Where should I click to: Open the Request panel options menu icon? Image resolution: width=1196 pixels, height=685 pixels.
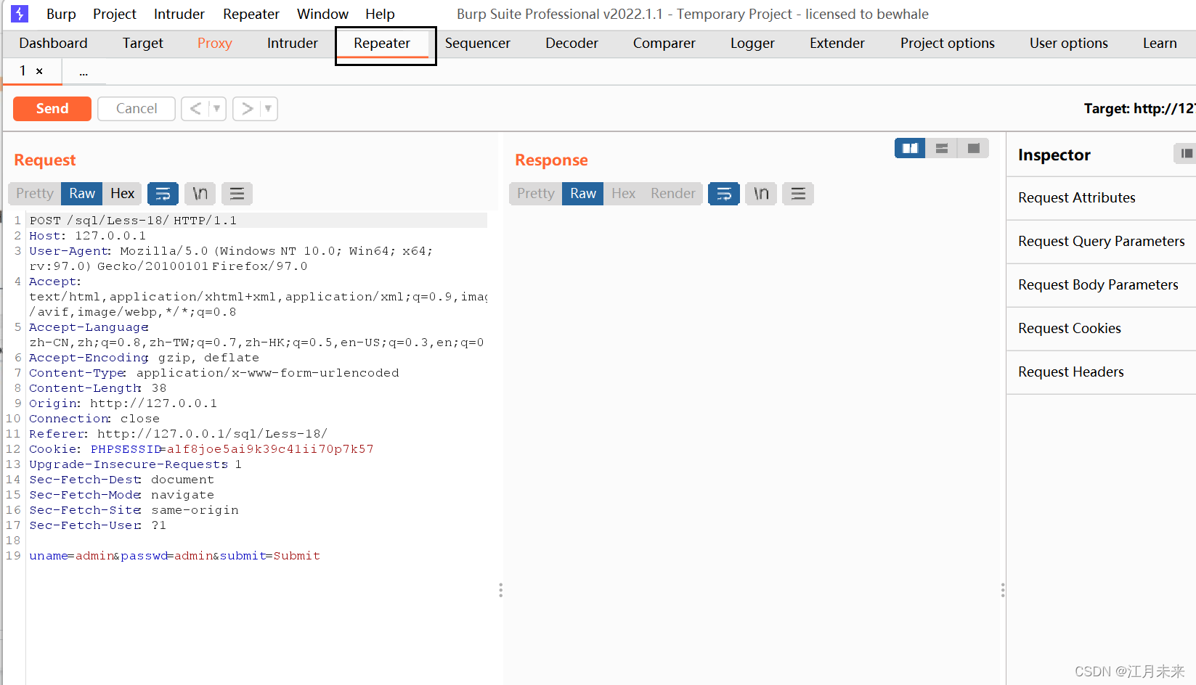click(x=237, y=194)
